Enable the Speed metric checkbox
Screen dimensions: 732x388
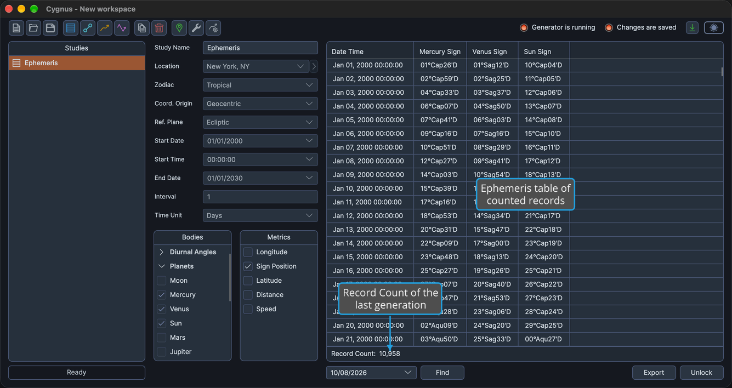click(x=248, y=309)
